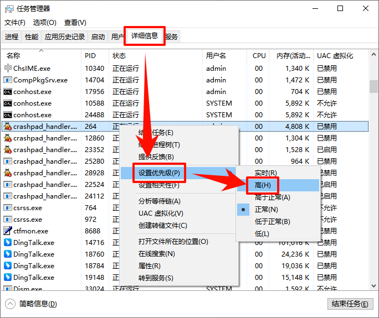Collapse to 简略信息 view arrow icon
Viewport: 379px width, 318px height.
10,304
